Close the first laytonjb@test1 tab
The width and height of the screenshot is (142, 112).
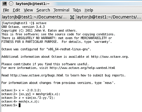point(72,17)
